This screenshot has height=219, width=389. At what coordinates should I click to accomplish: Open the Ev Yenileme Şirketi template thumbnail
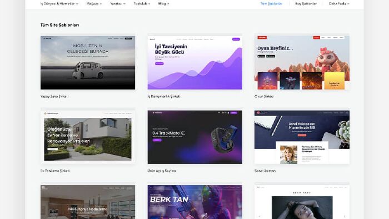click(x=88, y=137)
